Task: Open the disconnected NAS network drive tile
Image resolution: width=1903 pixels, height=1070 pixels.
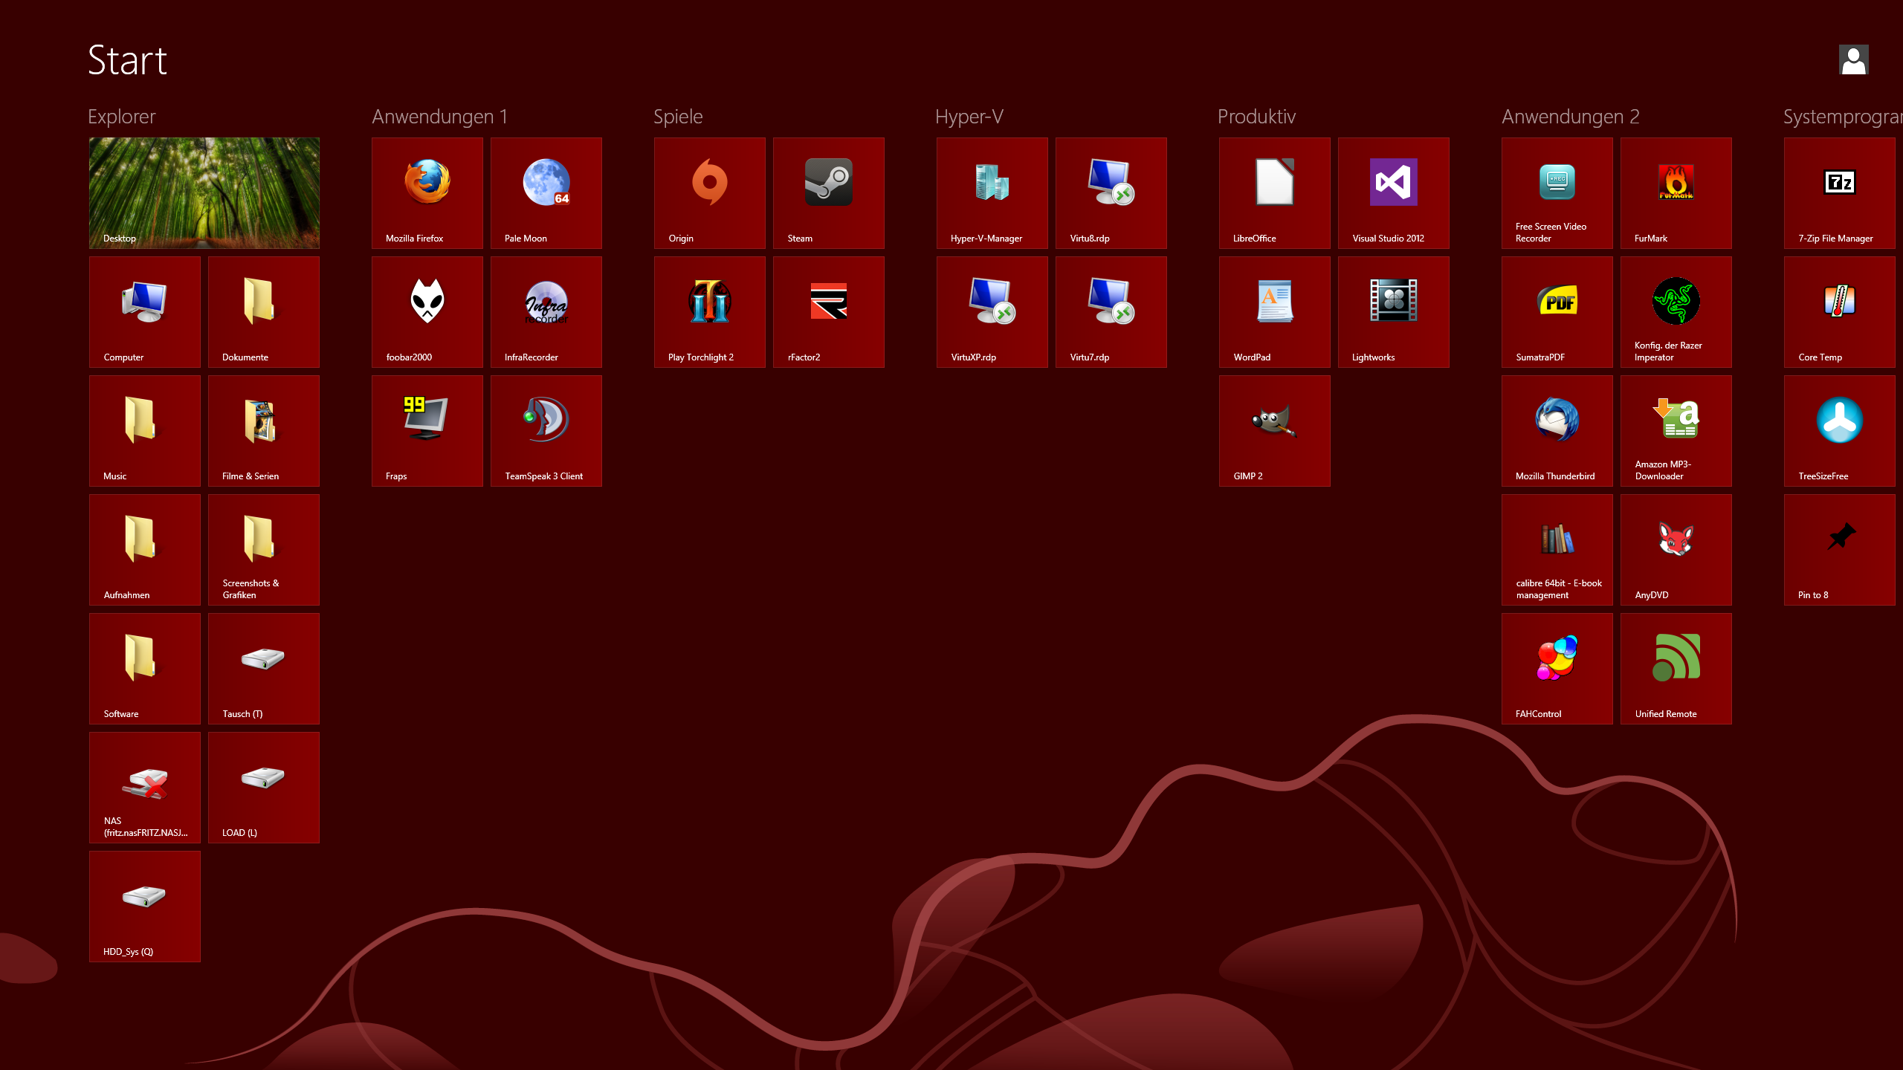Action: tap(145, 788)
